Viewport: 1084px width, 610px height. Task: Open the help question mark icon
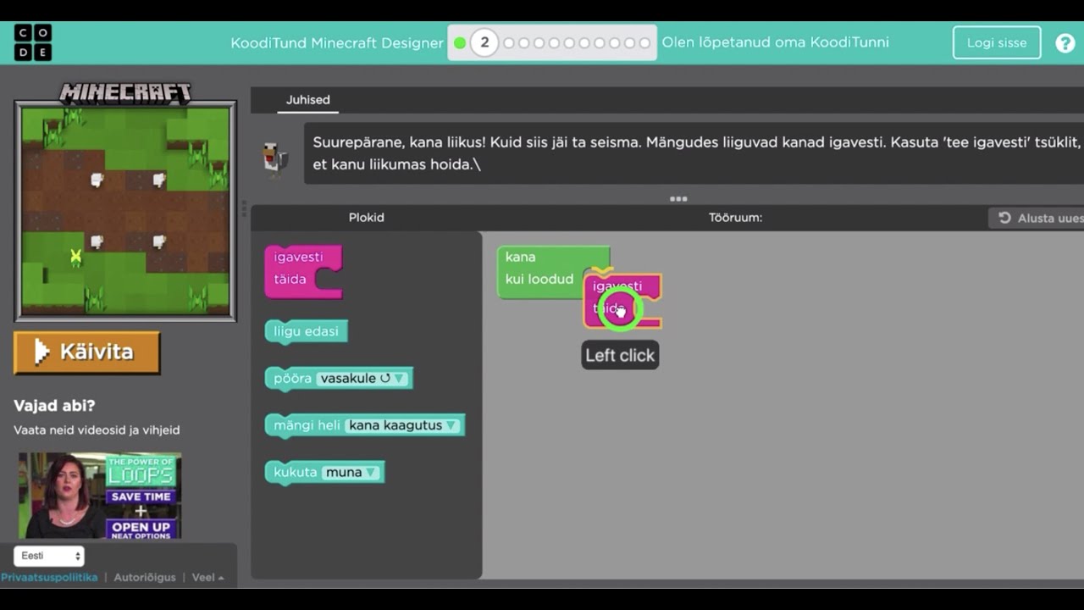(1065, 43)
